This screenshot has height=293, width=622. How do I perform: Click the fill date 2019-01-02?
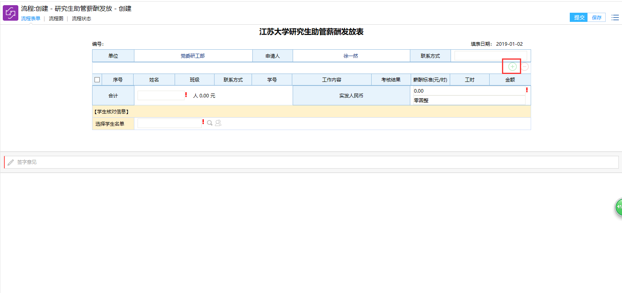coord(509,44)
